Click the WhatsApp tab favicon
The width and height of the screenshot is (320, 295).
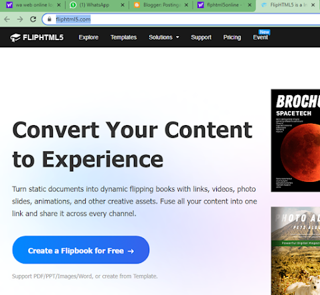[73, 5]
